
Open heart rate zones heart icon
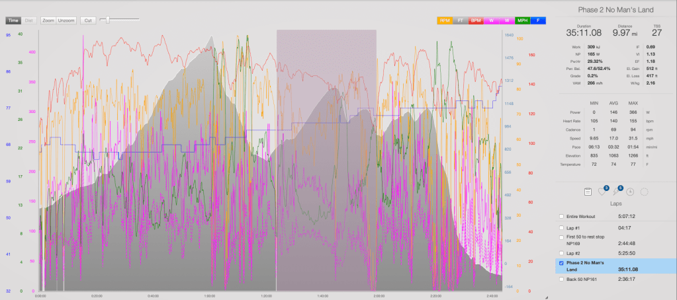[x=602, y=192]
